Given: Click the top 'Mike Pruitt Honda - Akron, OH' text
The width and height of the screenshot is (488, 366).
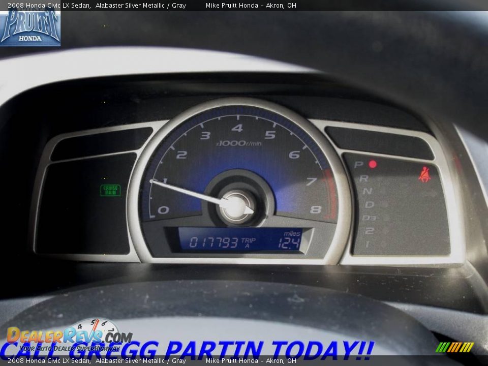Looking at the screenshot, I should coord(251,5).
